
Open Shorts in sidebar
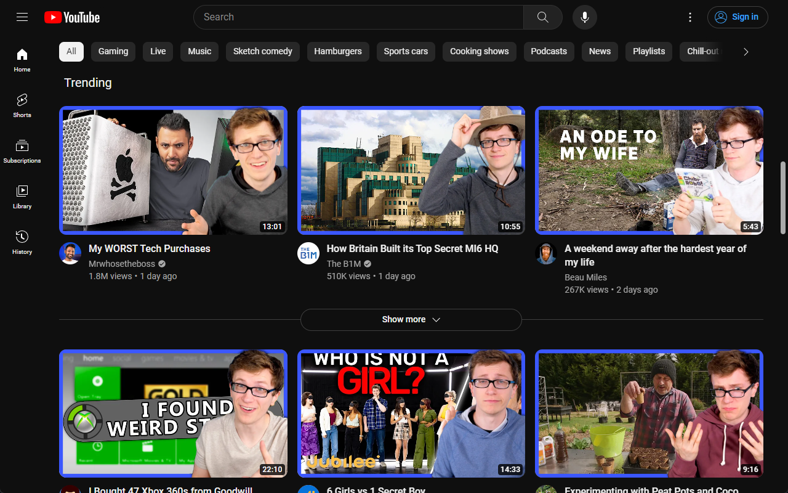[x=22, y=105]
